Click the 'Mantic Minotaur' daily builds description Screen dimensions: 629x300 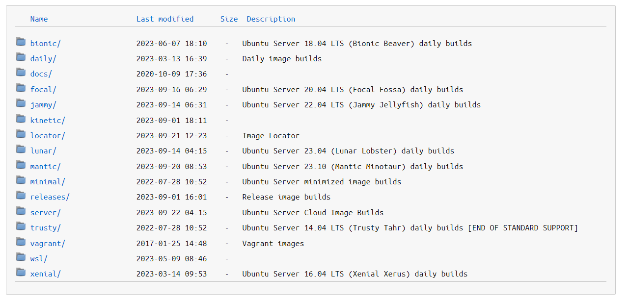(x=353, y=167)
